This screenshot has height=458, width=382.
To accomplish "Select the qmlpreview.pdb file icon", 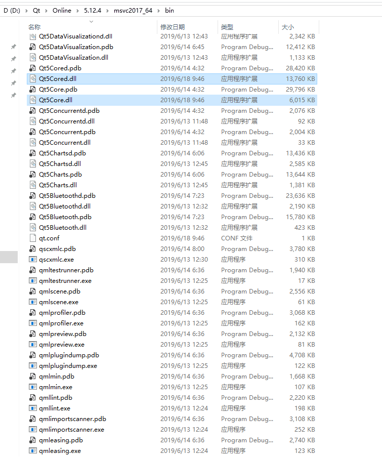I will [33, 334].
